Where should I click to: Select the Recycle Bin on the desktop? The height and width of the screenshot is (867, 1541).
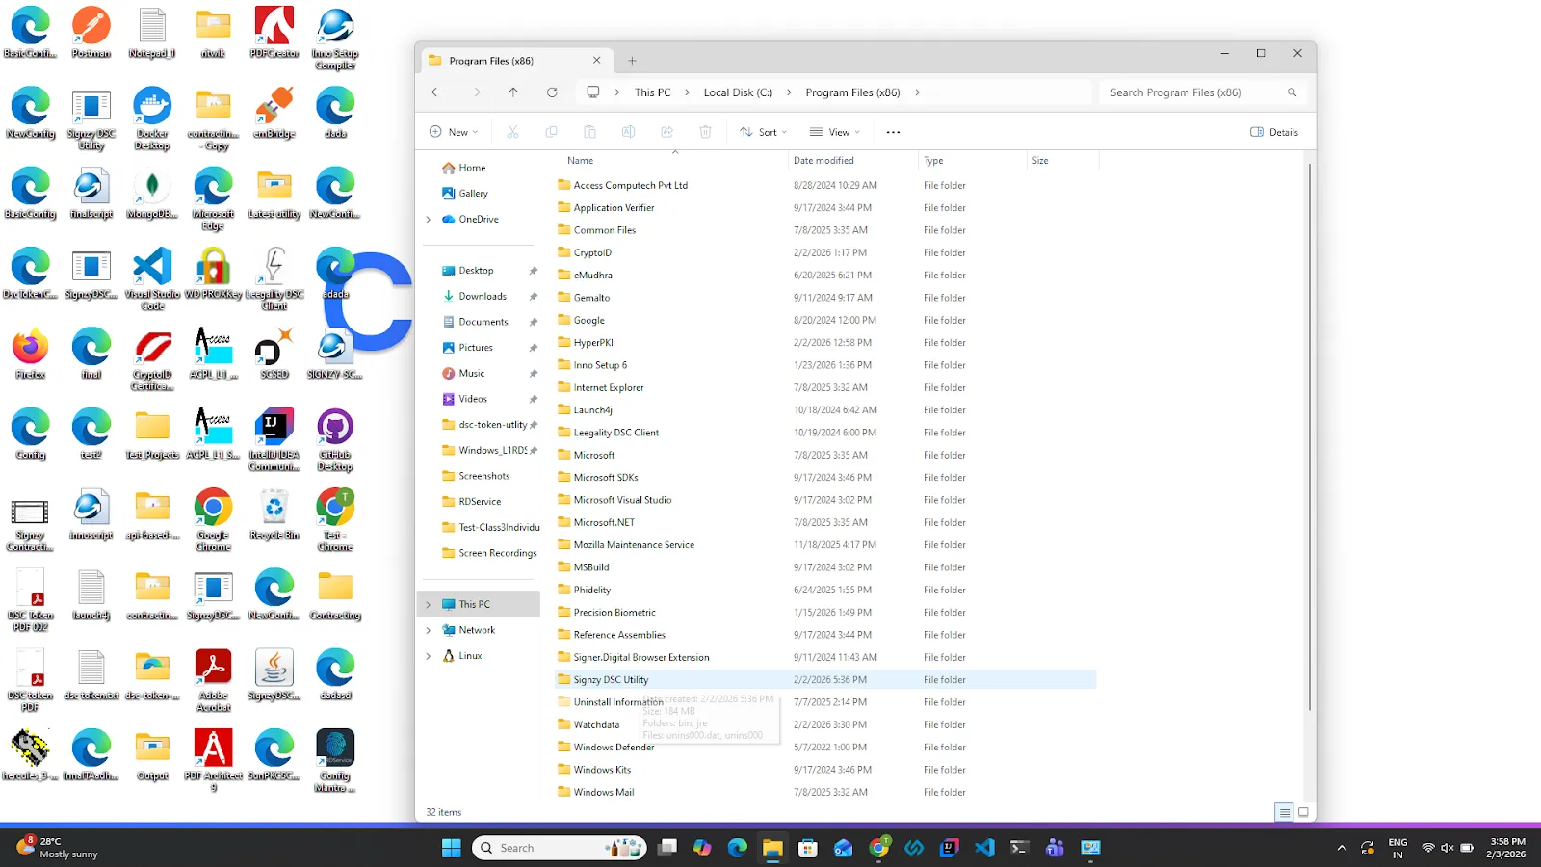274,514
